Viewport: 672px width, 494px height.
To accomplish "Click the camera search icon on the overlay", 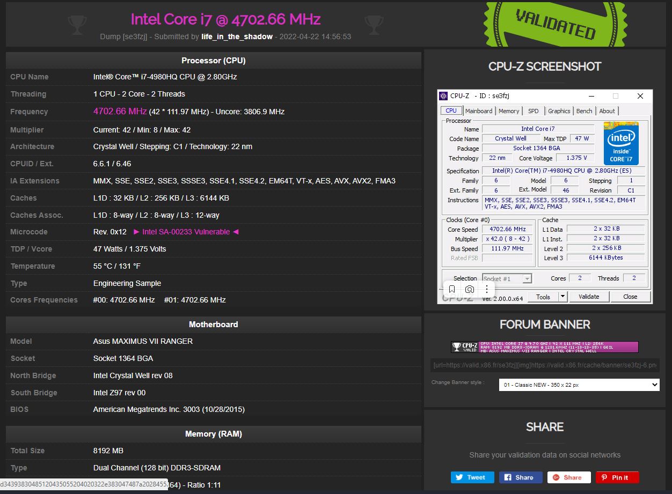I will click(470, 289).
